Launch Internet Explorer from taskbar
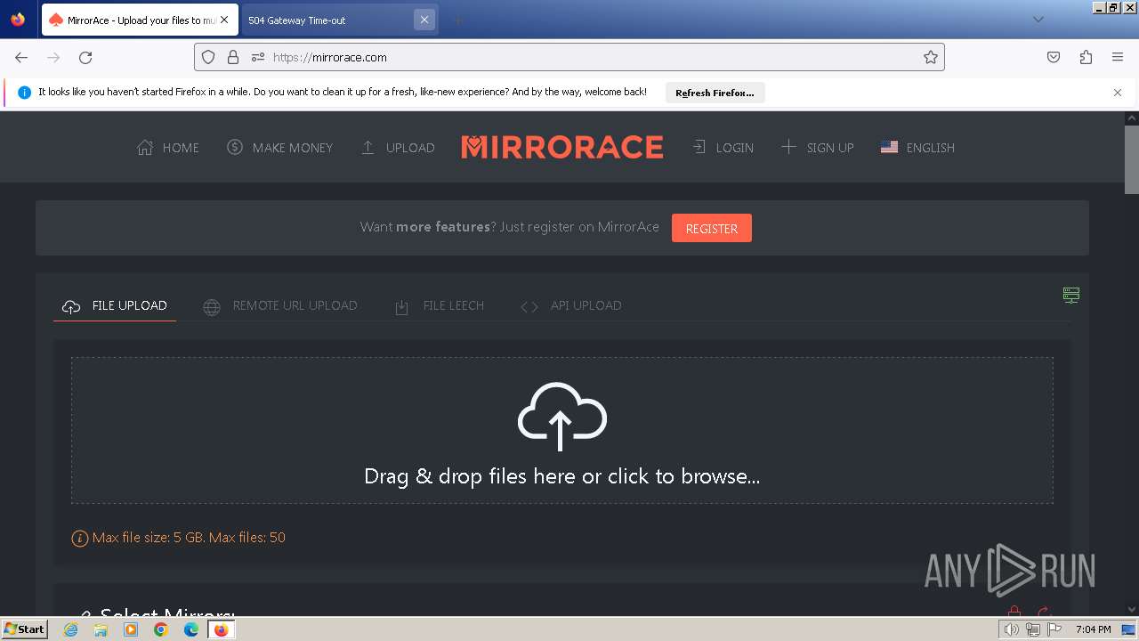 [70, 629]
